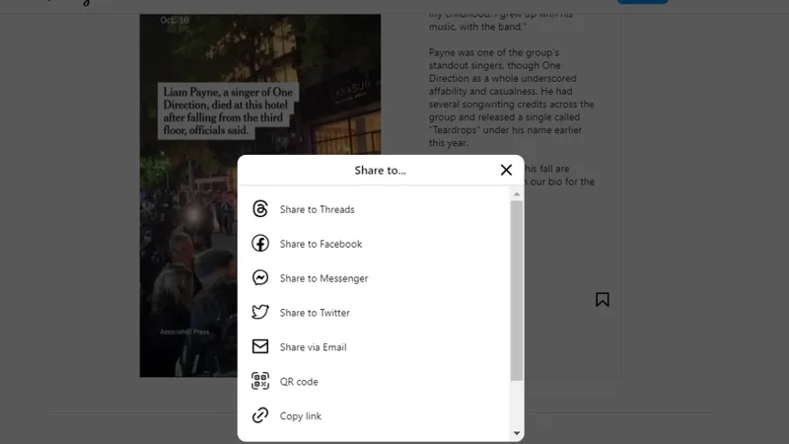Select Share to Messenger option
The height and width of the screenshot is (444, 789).
(x=374, y=278)
